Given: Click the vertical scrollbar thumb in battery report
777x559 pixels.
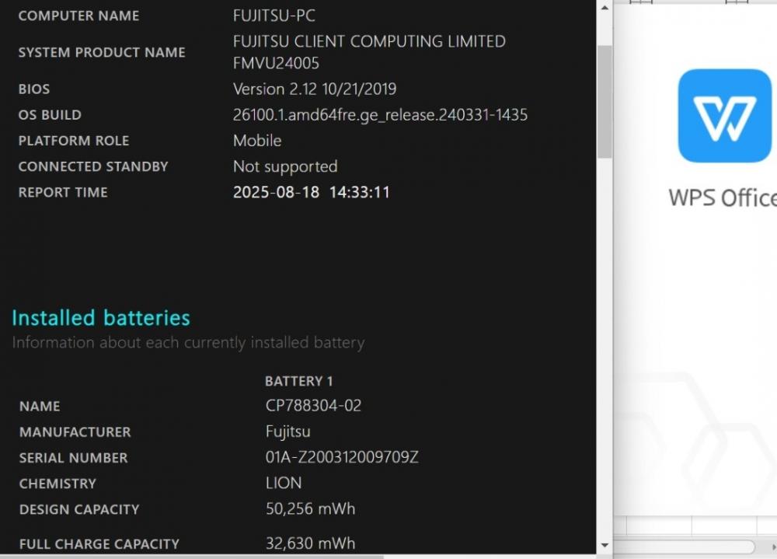Looking at the screenshot, I should pos(605,102).
